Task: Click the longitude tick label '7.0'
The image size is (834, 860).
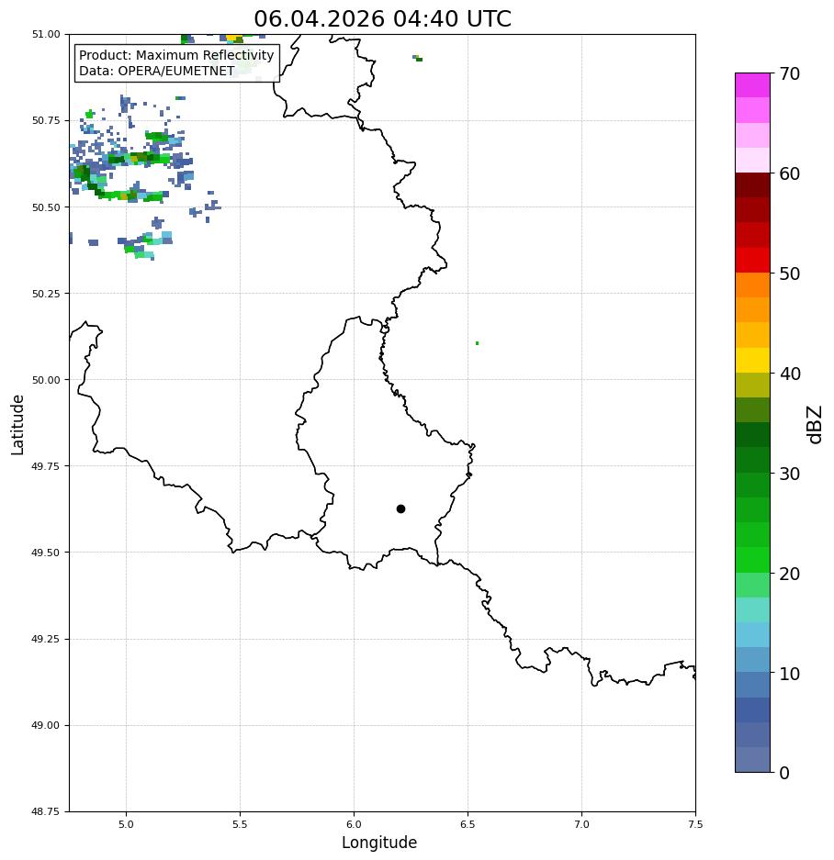Action: pos(581,824)
